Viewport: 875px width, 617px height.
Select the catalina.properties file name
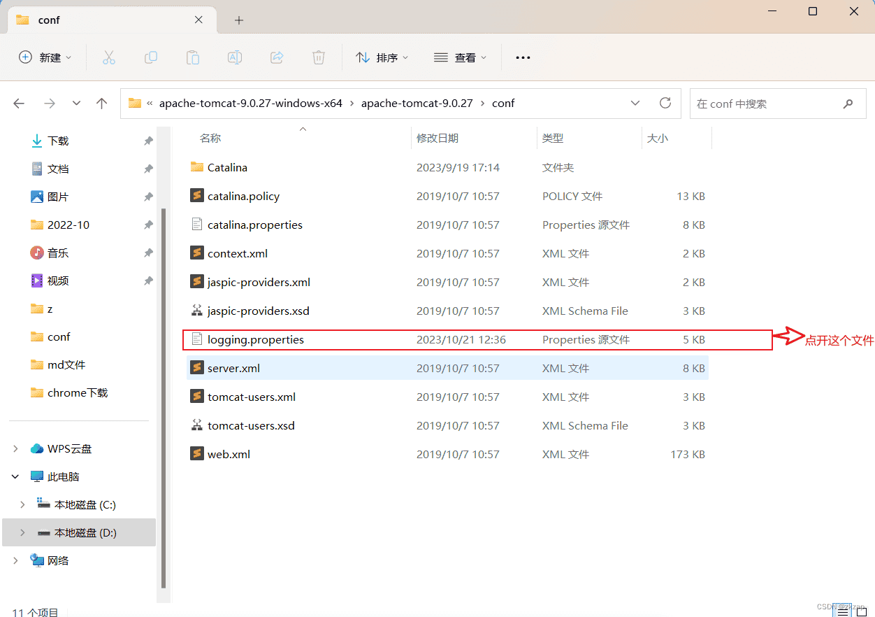[x=255, y=225]
